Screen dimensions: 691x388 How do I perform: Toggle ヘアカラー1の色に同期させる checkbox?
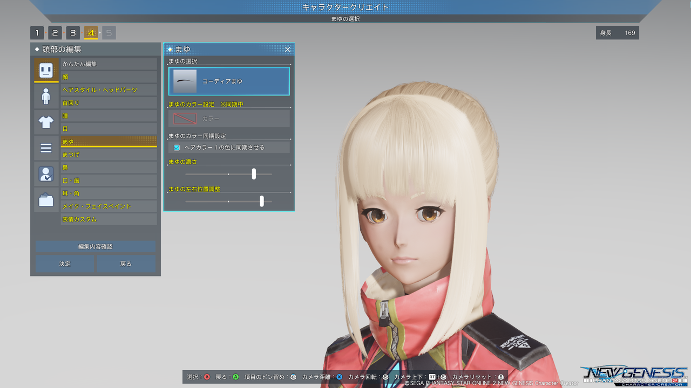point(177,147)
